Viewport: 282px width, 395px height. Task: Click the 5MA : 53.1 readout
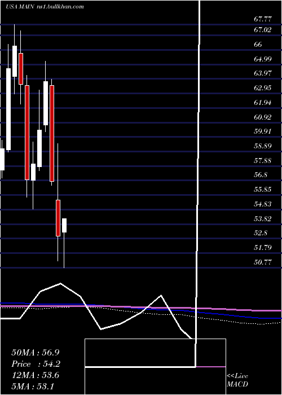(x=33, y=386)
